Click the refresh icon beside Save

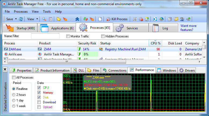[x=21, y=19]
